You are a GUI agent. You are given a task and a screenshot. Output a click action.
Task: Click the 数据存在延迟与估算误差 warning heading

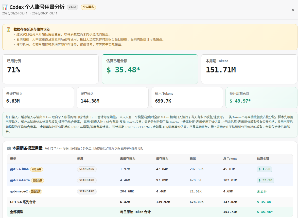32,29
